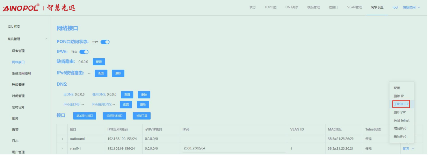Image resolution: width=428 pixels, height=155 pixels.
Task: Toggle the PON口访问状态 switch
Action: pyautogui.click(x=105, y=42)
